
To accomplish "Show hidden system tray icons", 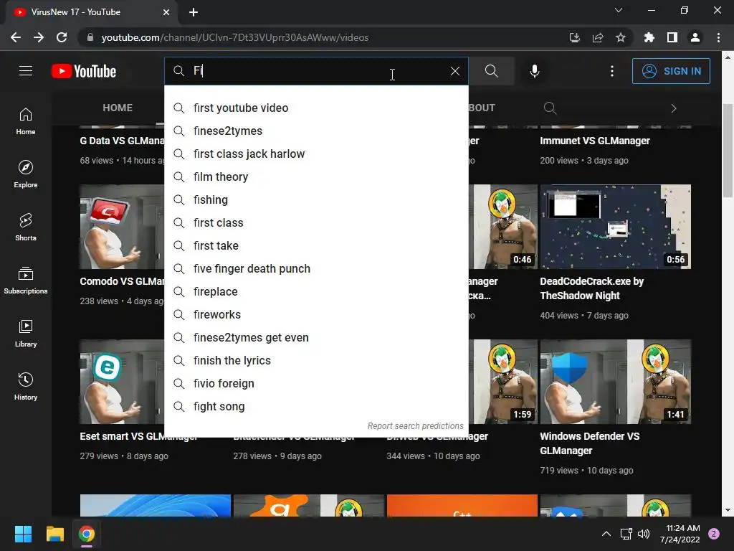I will (x=606, y=534).
